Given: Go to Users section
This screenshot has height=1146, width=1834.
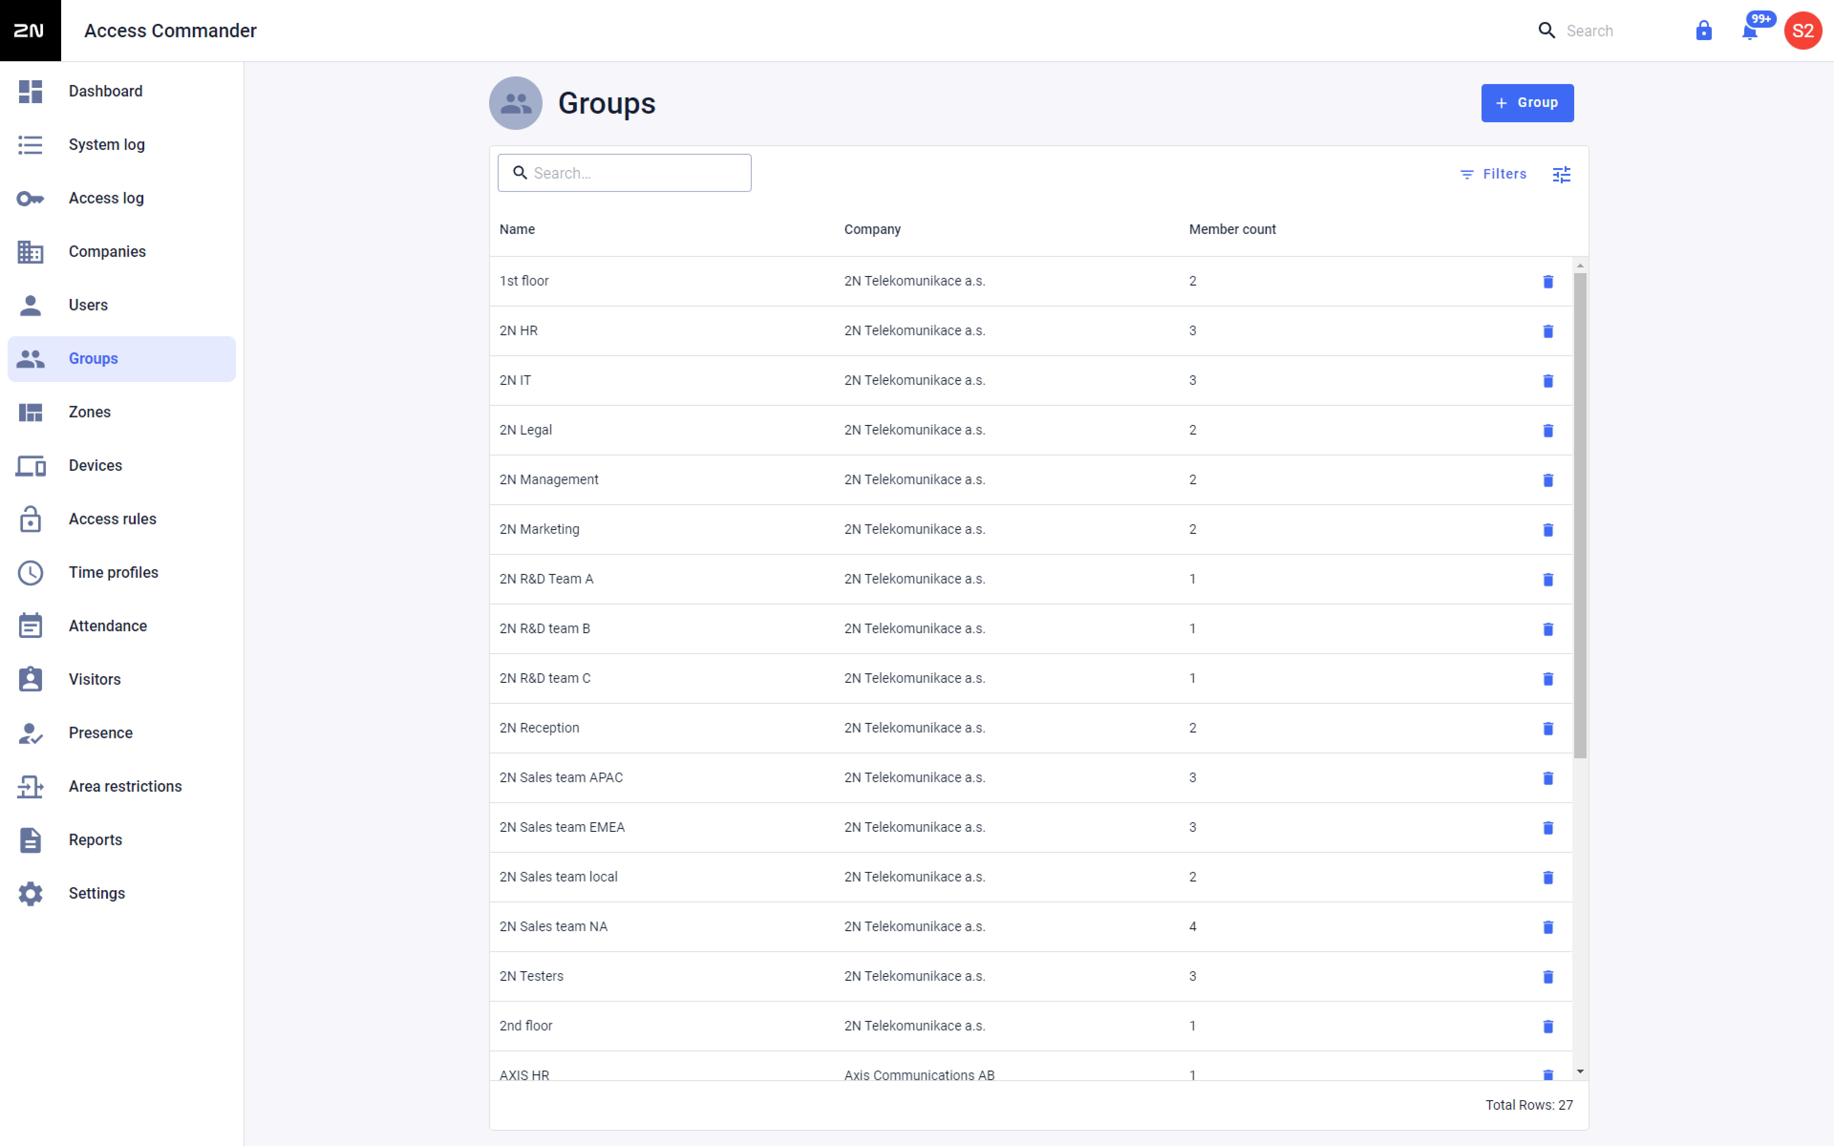Looking at the screenshot, I should point(121,306).
